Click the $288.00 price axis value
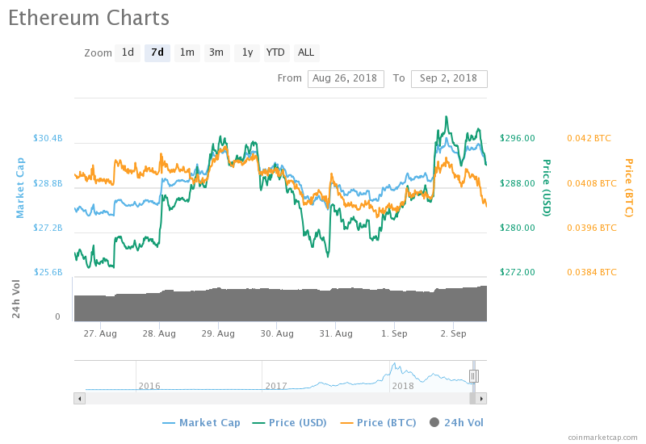Image resolution: width=646 pixels, height=444 pixels. (518, 183)
